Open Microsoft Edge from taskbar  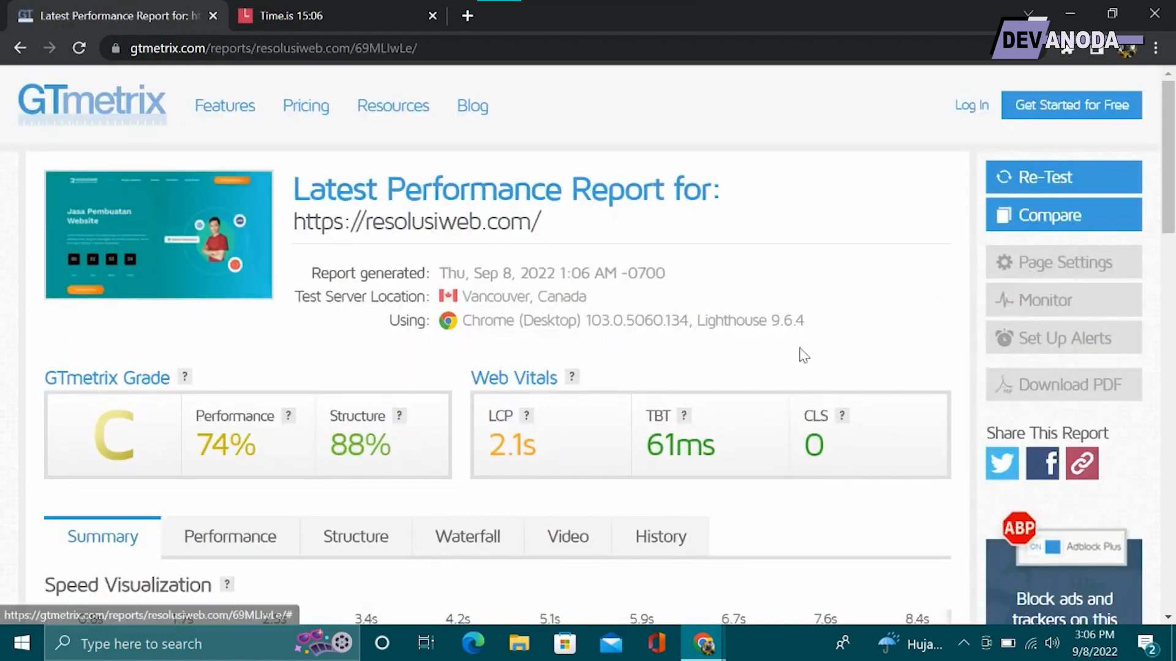coord(473,643)
